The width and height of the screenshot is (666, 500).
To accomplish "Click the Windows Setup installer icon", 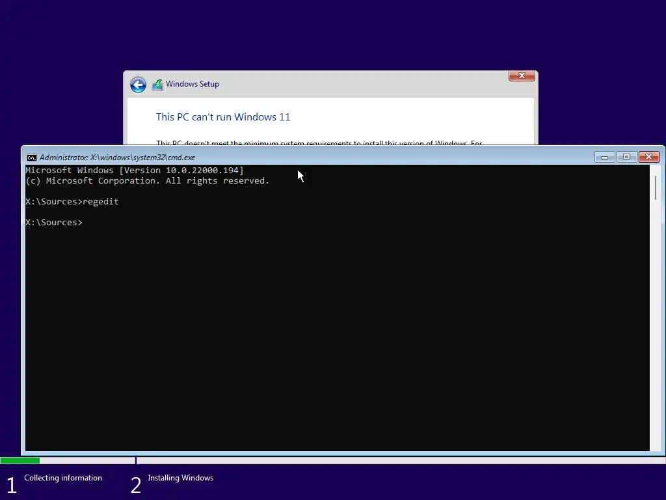I will 157,85.
